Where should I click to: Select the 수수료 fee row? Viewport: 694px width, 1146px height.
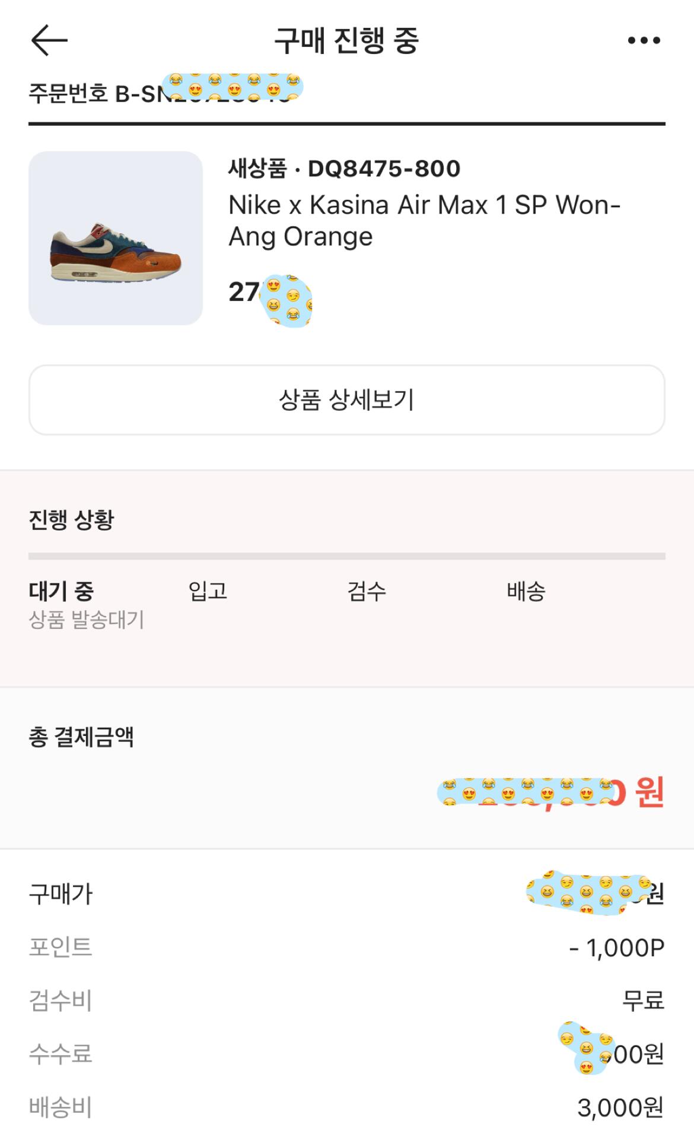pyautogui.click(x=346, y=1054)
